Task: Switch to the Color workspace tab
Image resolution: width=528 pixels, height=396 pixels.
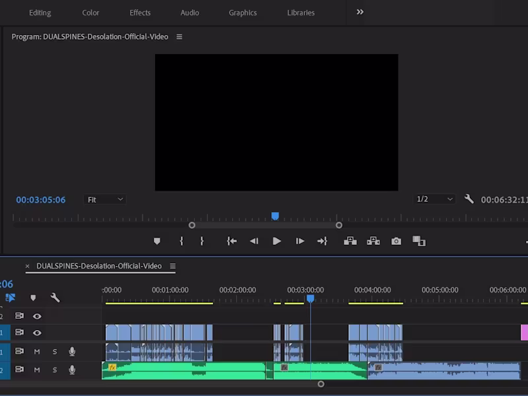Action: [90, 13]
